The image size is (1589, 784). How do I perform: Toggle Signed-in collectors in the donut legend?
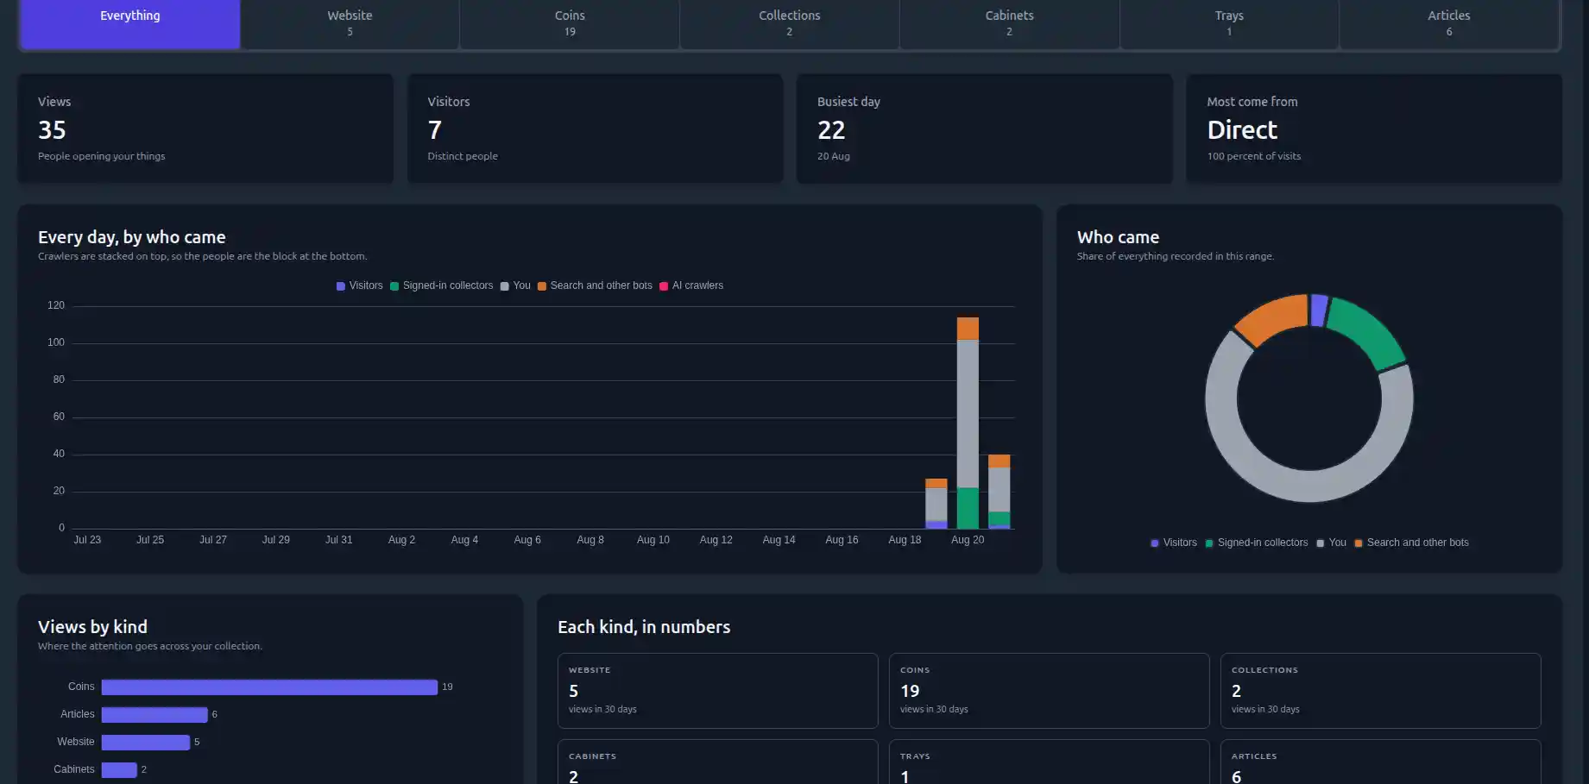point(1256,543)
